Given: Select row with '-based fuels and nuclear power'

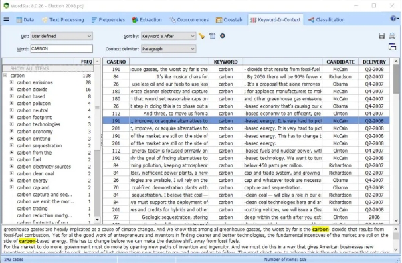Looking at the screenshot, I should [x=246, y=151].
